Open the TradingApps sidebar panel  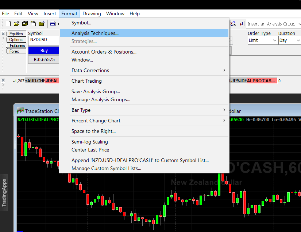[x=5, y=193]
